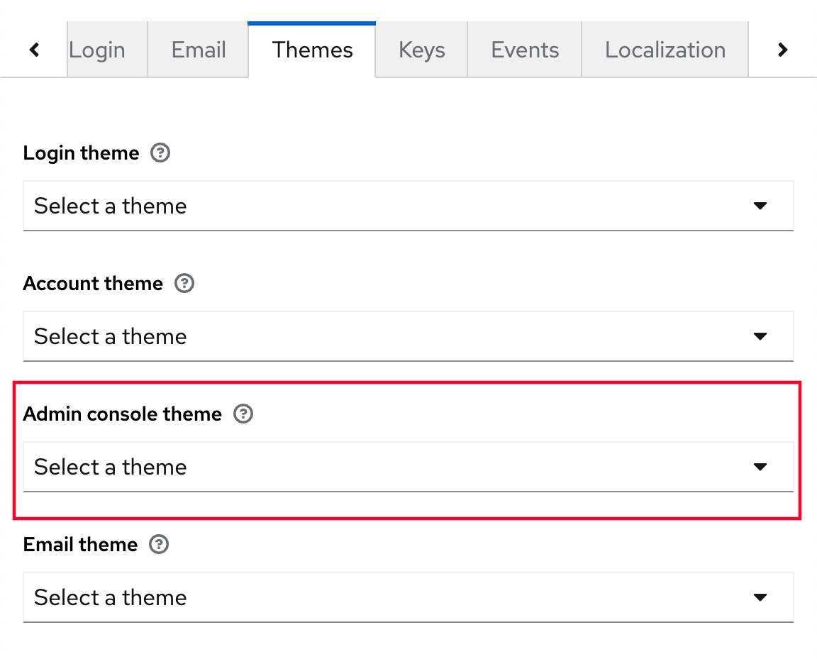817x664 pixels.
Task: Open Admin console theme help tooltip
Action: (x=243, y=414)
